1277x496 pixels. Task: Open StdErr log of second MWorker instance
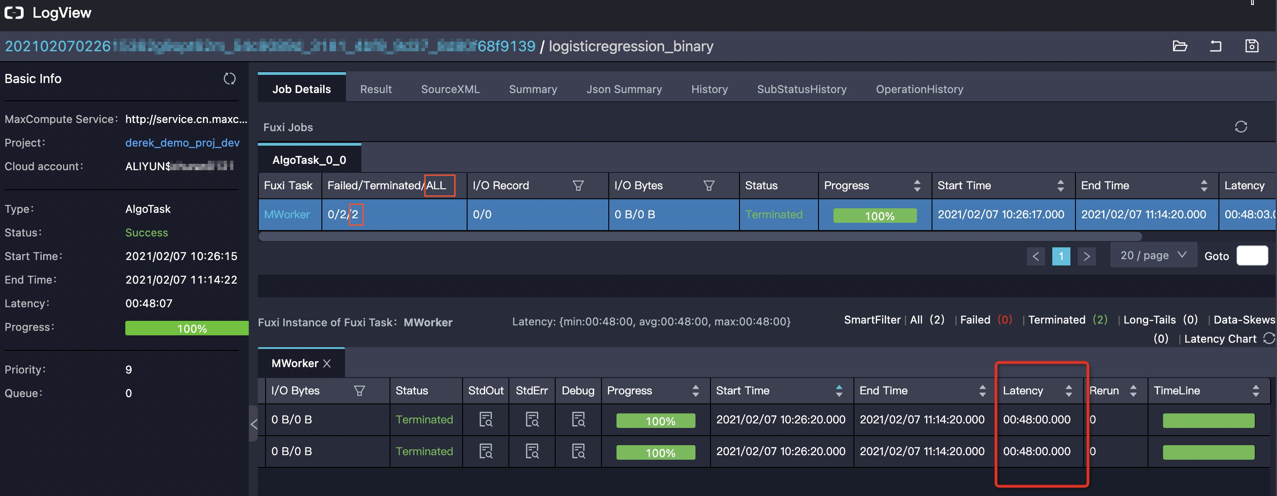coord(532,452)
